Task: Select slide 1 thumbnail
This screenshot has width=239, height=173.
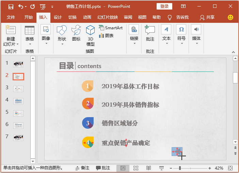Action: click(18, 64)
